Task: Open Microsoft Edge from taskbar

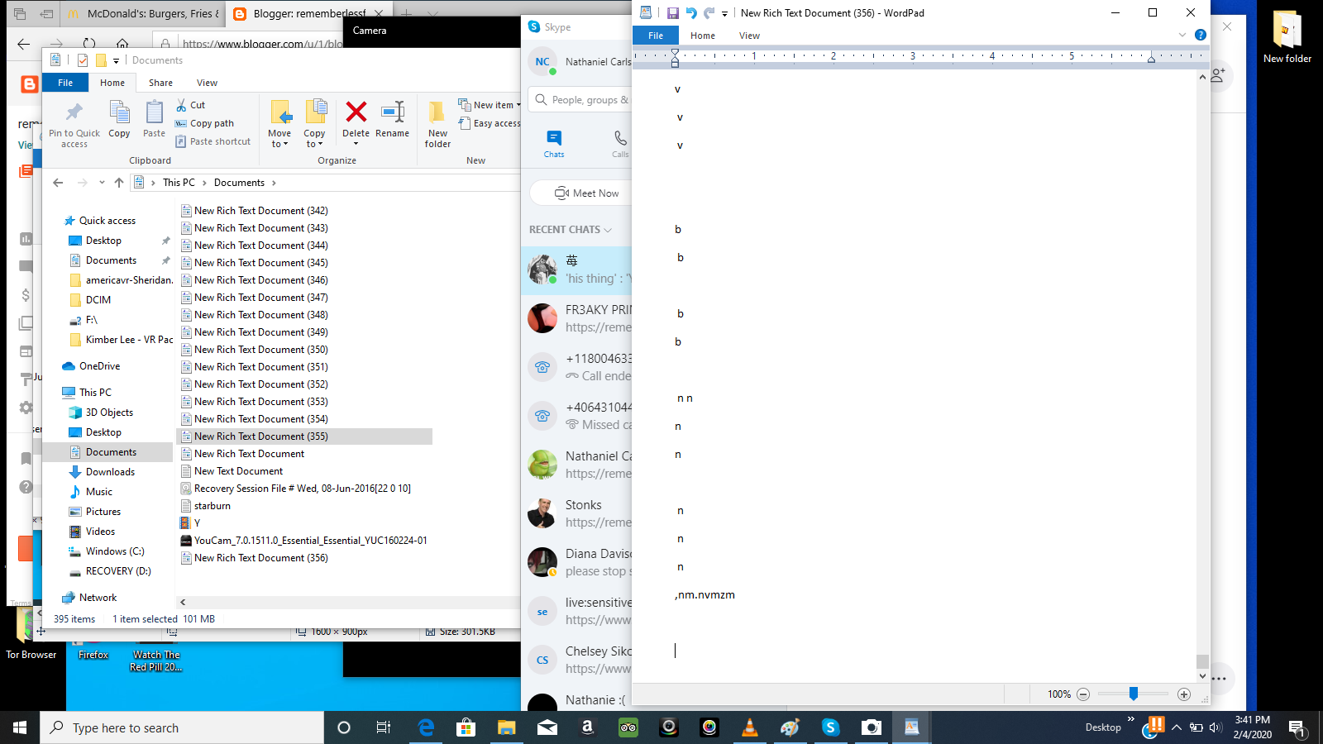Action: (426, 727)
